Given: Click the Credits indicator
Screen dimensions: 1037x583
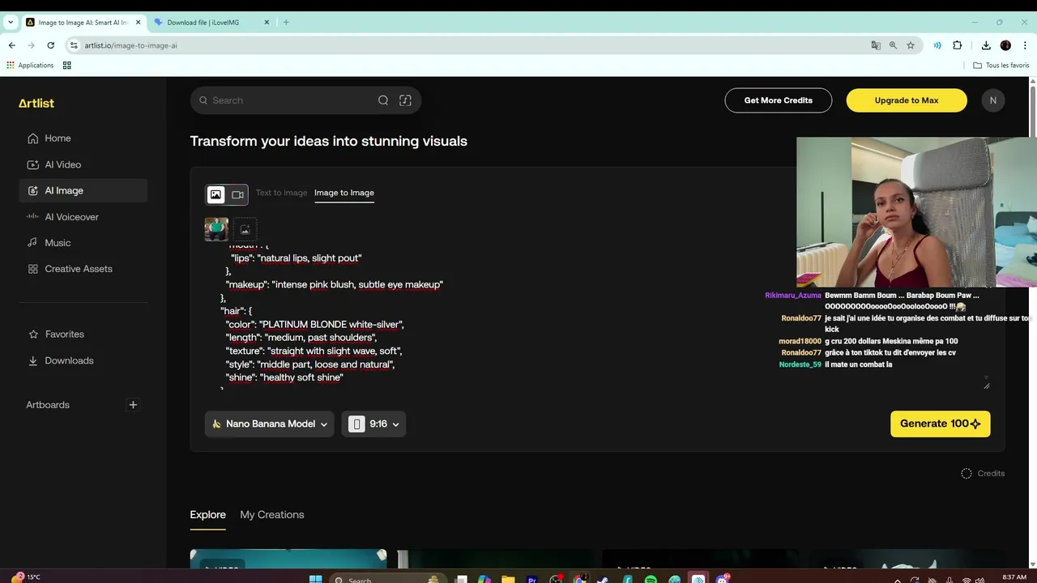Looking at the screenshot, I should tap(983, 474).
